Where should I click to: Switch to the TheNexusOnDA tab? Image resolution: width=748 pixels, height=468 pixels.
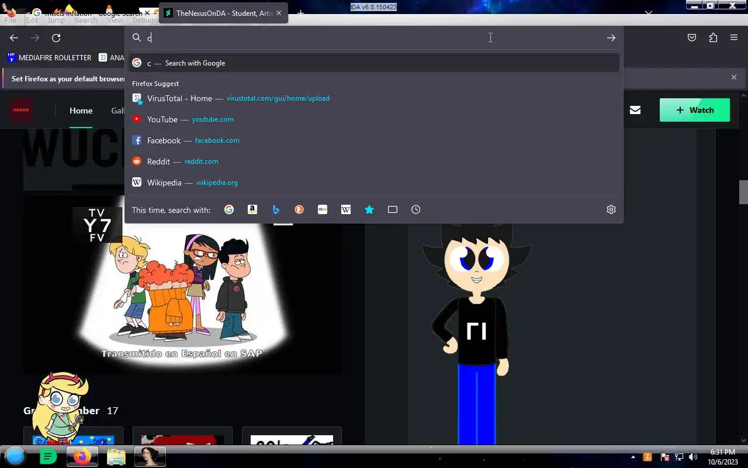pos(224,13)
